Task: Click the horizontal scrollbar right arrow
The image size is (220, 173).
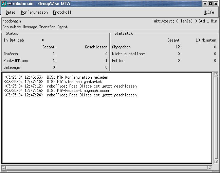Action: click(209, 168)
